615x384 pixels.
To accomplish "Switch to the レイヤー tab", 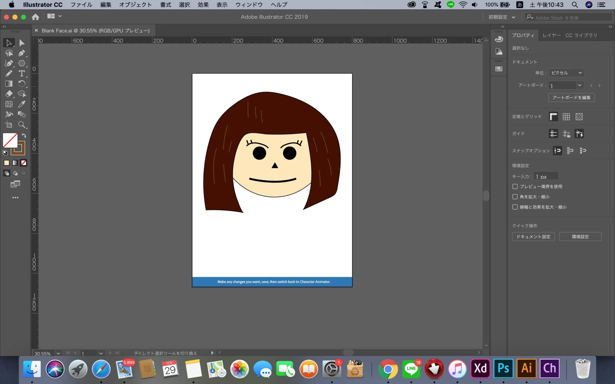I will [551, 35].
